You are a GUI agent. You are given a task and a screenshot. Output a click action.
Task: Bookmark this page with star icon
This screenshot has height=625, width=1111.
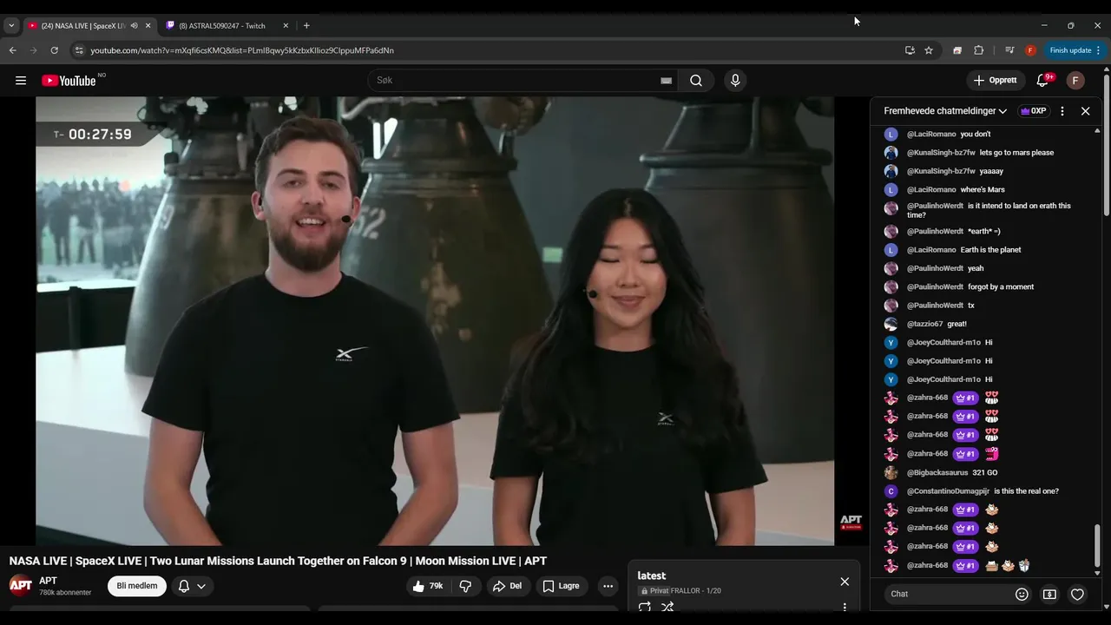[x=929, y=50]
